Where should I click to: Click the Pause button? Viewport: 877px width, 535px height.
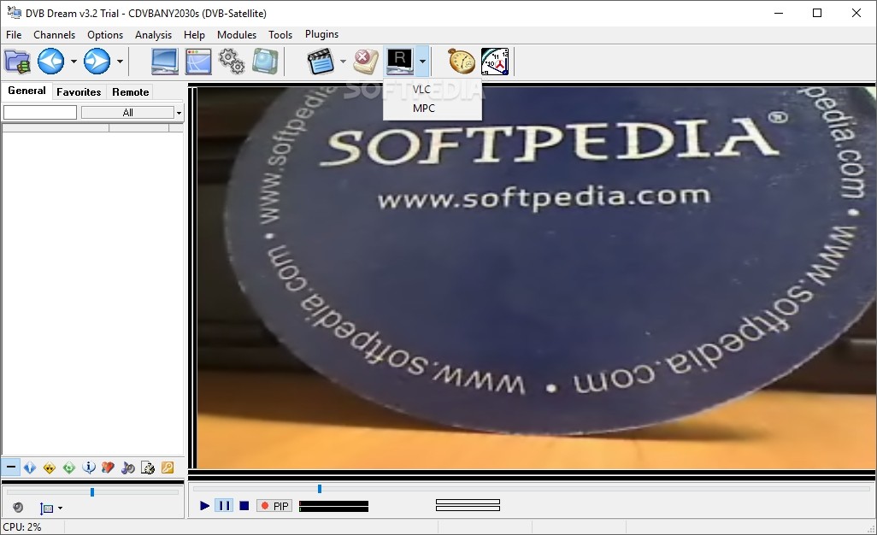(224, 506)
